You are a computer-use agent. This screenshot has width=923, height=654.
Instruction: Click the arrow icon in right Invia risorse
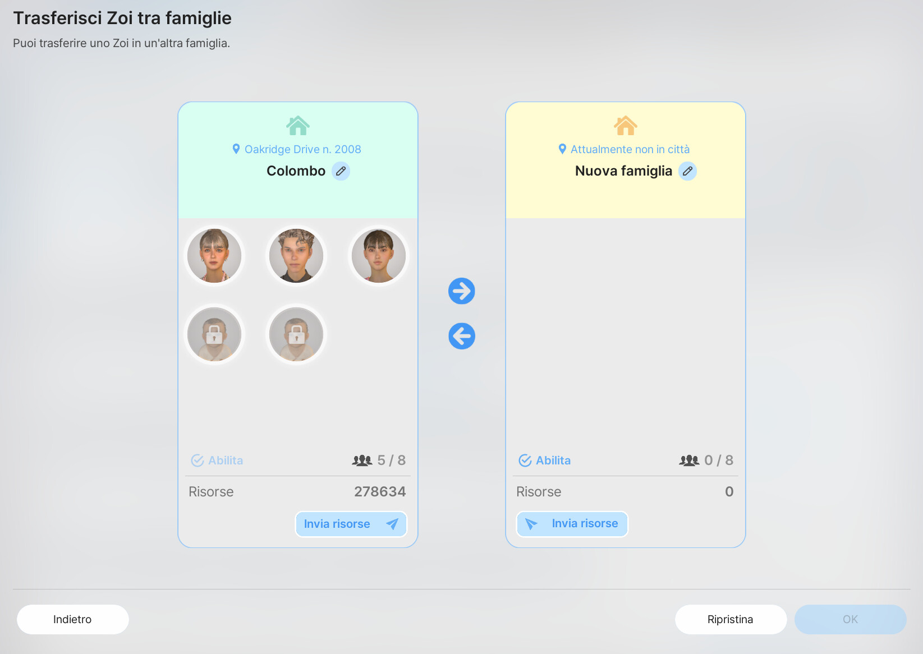(531, 524)
